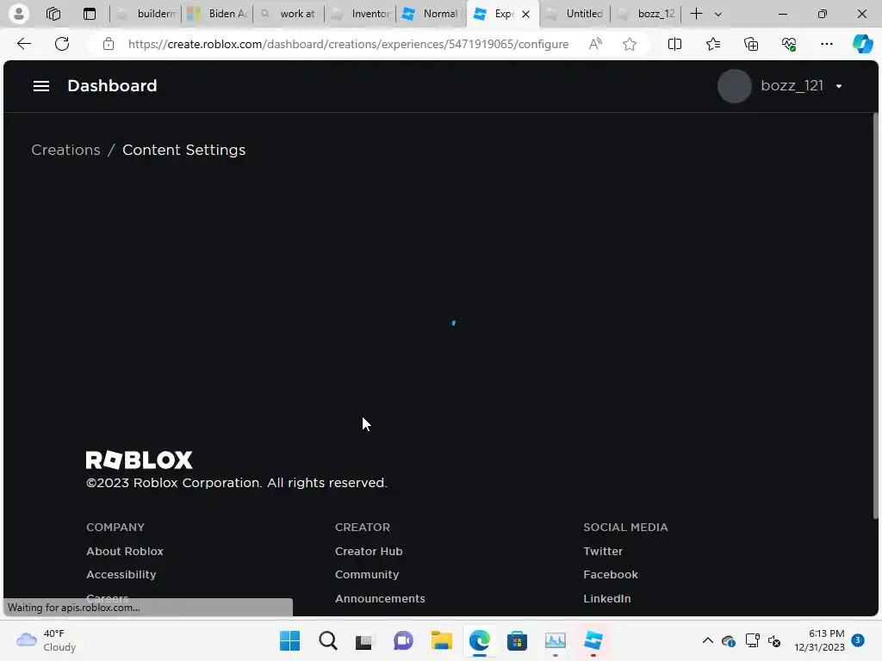Switch to the work at tab
The height and width of the screenshot is (661, 882).
tap(289, 14)
